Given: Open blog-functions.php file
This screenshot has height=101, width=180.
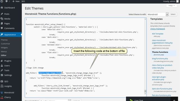Looking at the screenshot, I should pyautogui.click(x=160, y=59).
